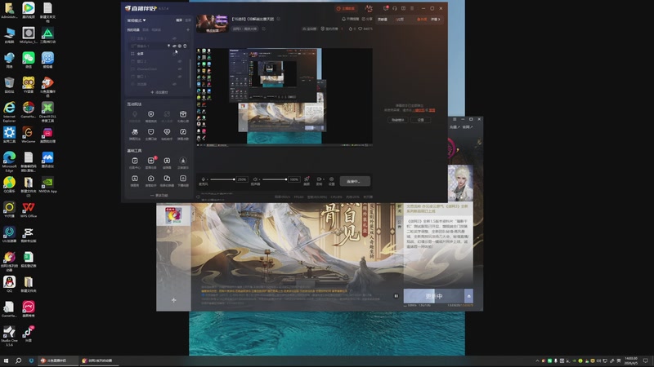Expand 更多功能 more functions
This screenshot has width=654, height=367.
tap(159, 195)
